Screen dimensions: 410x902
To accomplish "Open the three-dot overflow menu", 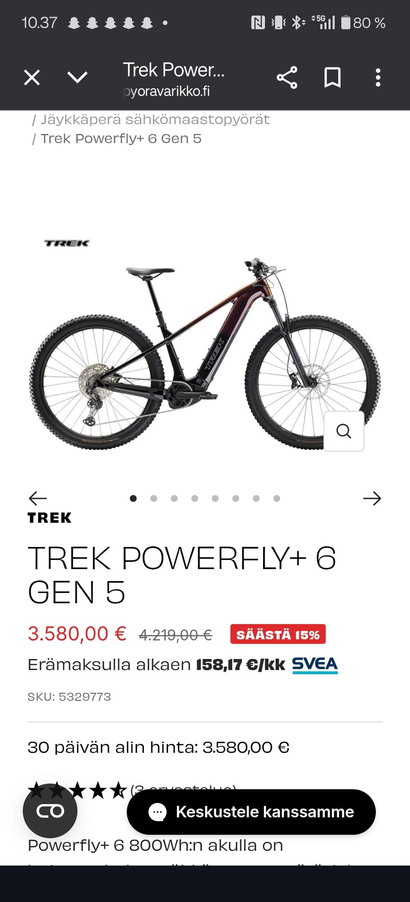I will click(x=378, y=78).
